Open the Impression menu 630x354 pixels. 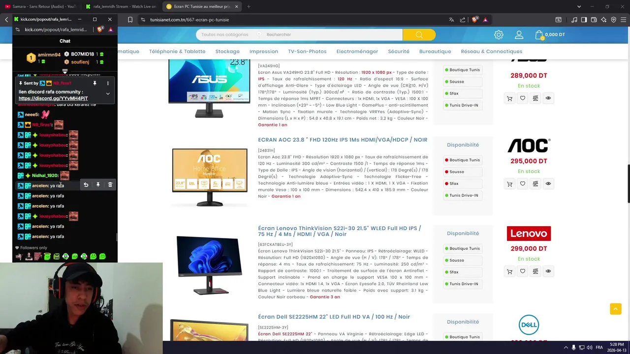pyautogui.click(x=264, y=51)
